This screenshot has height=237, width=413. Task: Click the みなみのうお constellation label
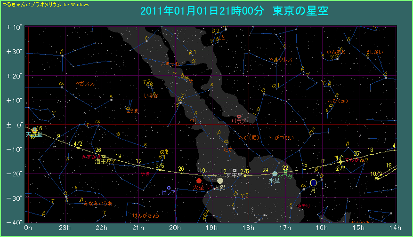click(x=98, y=203)
